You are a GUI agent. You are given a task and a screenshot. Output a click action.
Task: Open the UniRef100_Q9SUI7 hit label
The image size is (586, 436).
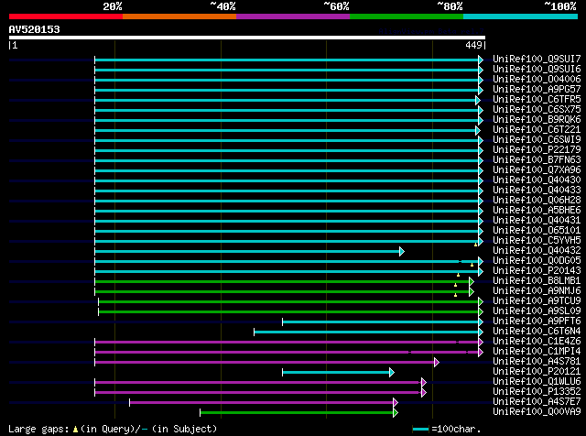point(537,60)
